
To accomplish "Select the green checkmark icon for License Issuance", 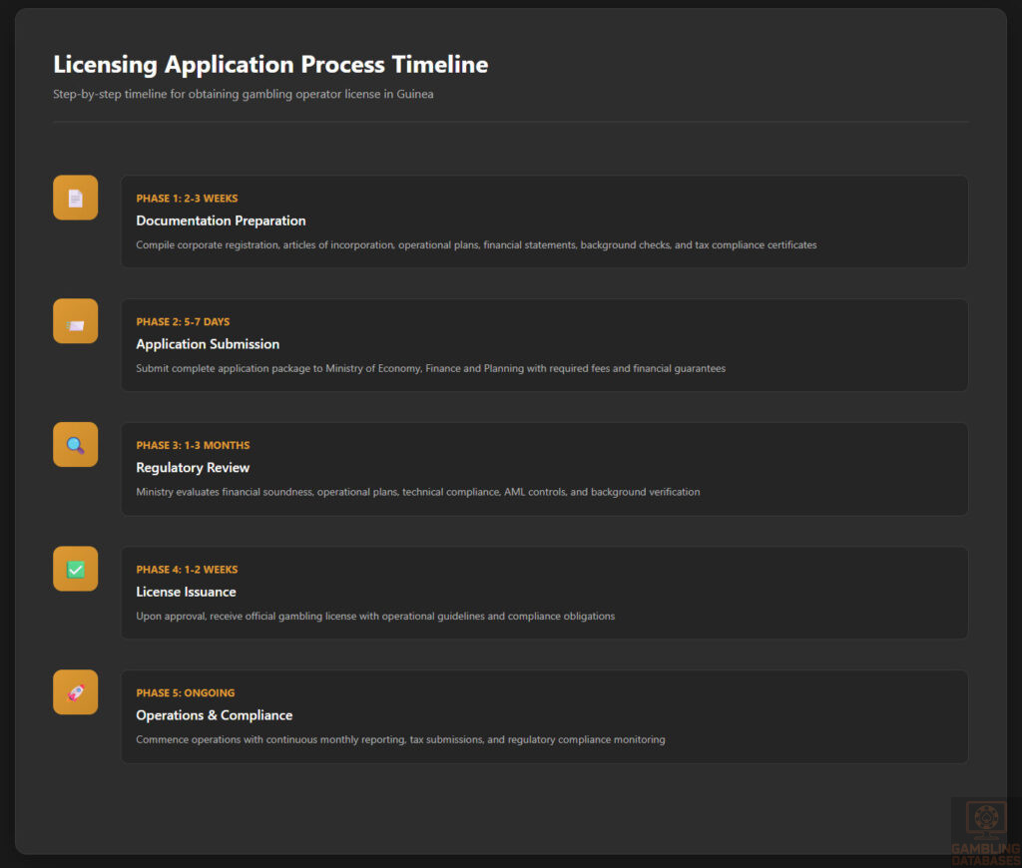I will point(75,568).
